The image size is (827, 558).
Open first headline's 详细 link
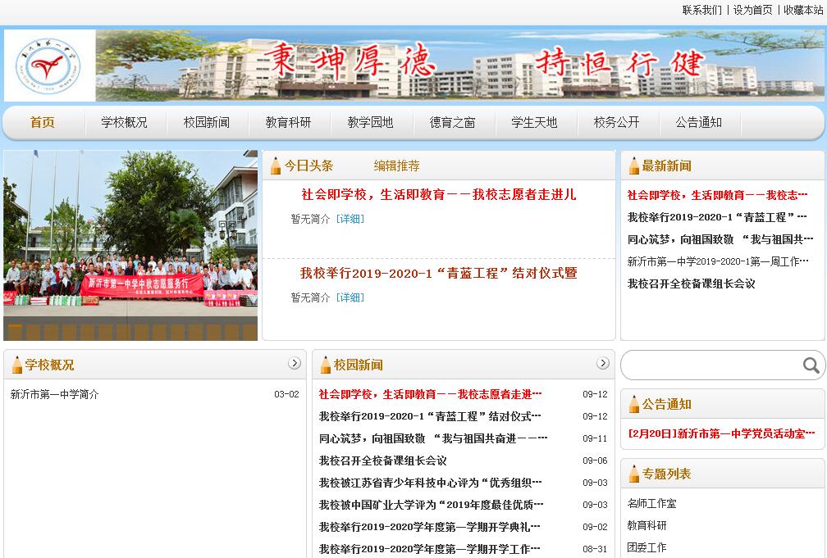(350, 219)
